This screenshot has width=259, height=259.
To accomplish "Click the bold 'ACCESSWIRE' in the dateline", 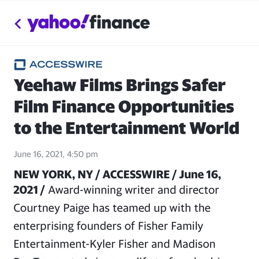I will (136, 174).
